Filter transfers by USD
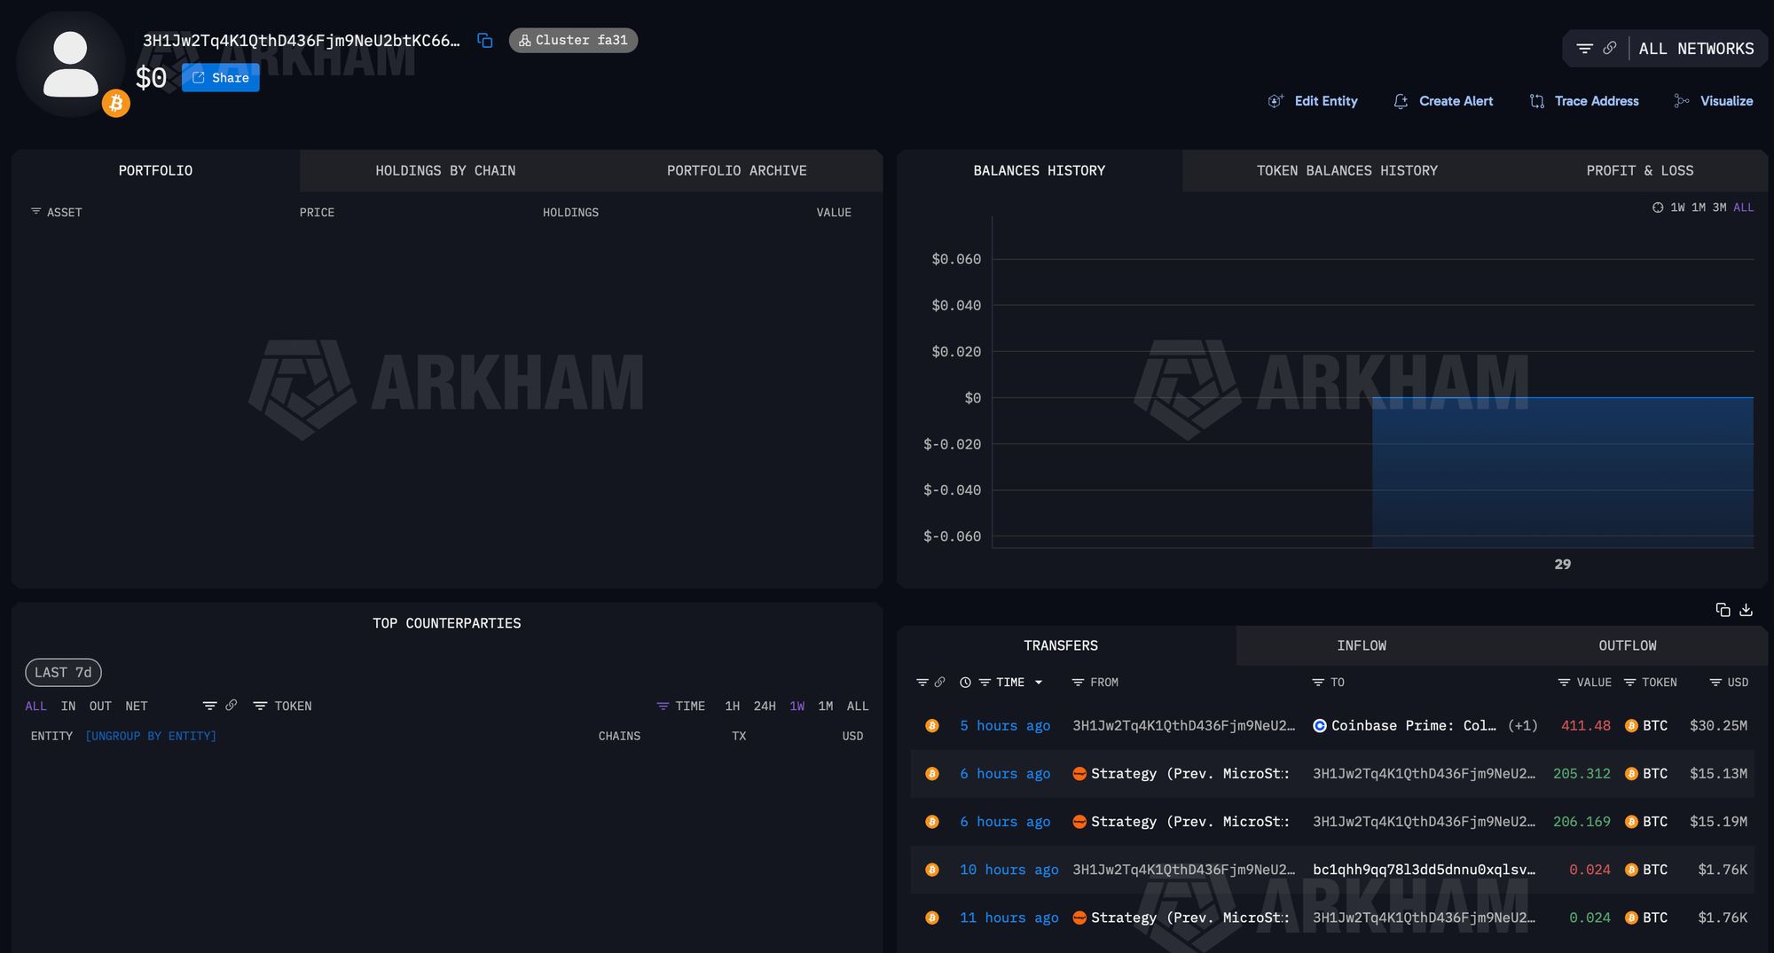Viewport: 1774px width, 953px height. pyautogui.click(x=1729, y=682)
